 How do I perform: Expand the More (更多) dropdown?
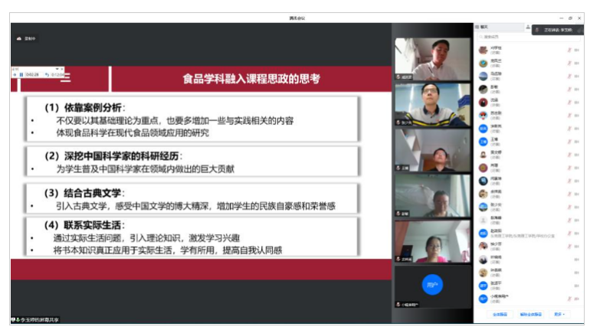coord(559,314)
